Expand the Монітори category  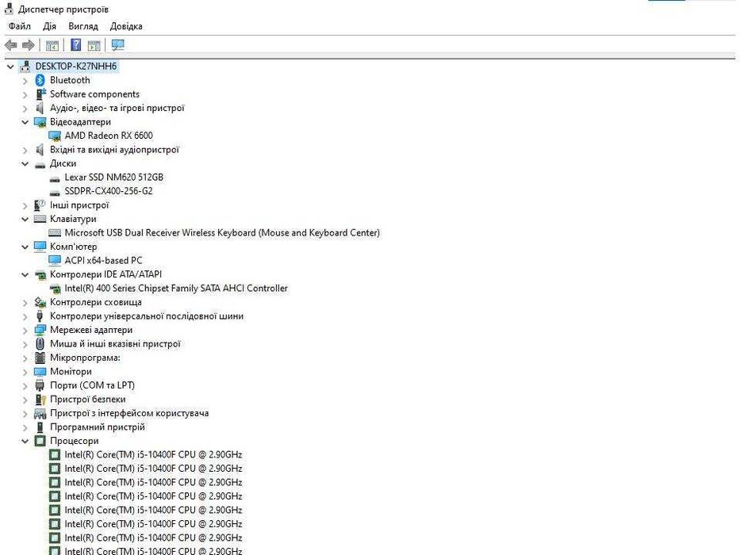click(25, 372)
